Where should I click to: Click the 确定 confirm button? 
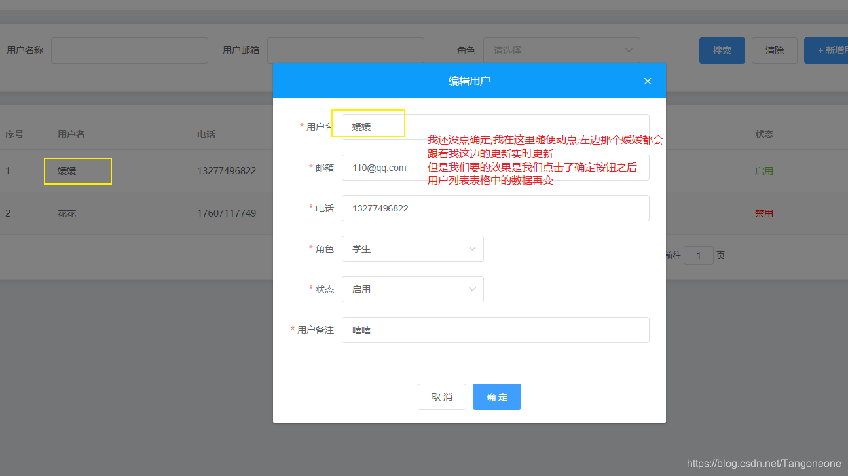(x=496, y=396)
